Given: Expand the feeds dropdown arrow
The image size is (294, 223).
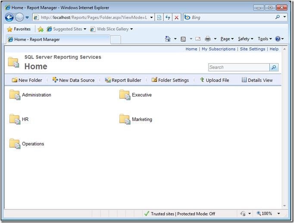Looking at the screenshot, I should (191, 39).
